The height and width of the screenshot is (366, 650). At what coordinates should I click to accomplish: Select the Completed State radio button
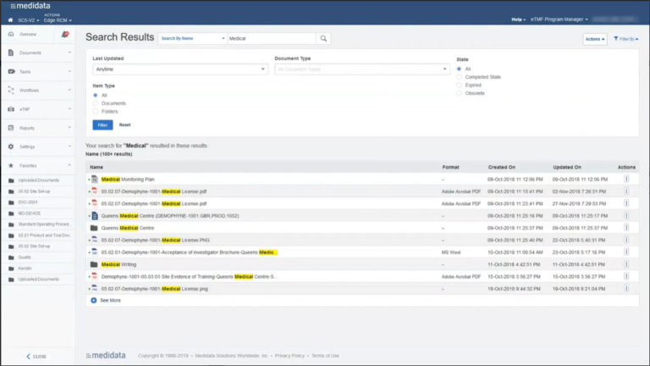tap(459, 77)
